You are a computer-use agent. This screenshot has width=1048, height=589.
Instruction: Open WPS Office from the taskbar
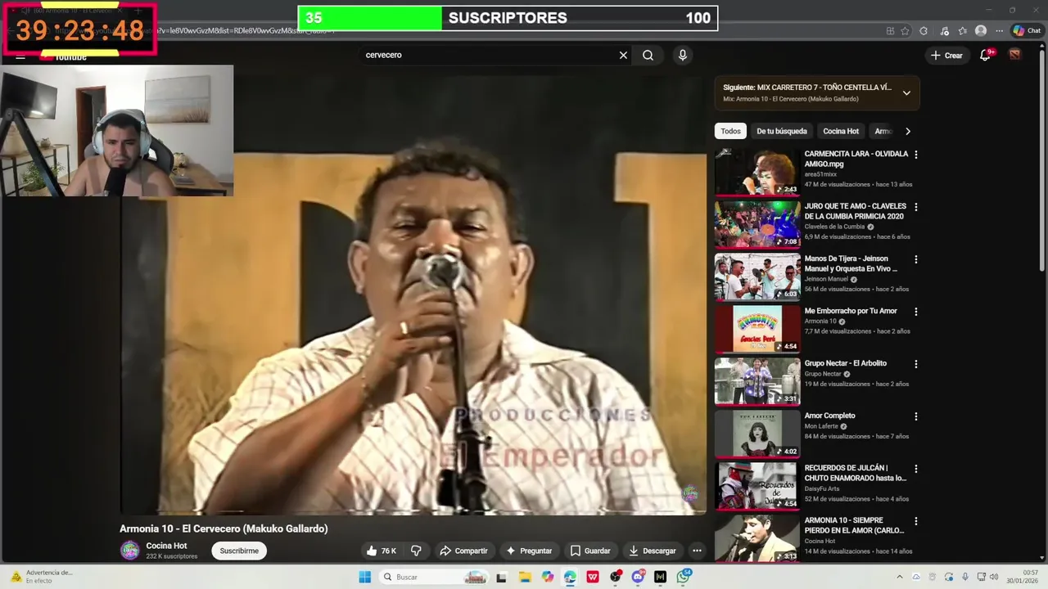coord(593,577)
